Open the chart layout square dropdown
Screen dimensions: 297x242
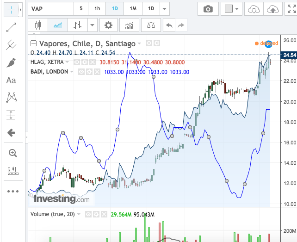[231, 9]
